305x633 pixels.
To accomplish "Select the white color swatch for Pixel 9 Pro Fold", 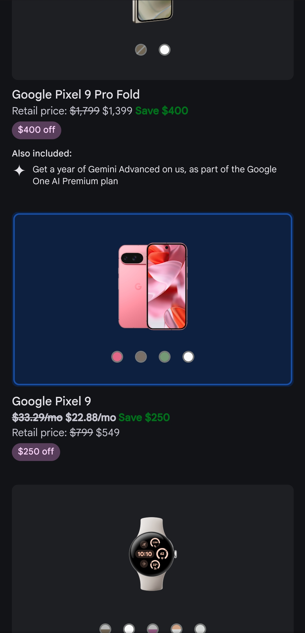I will [x=165, y=50].
